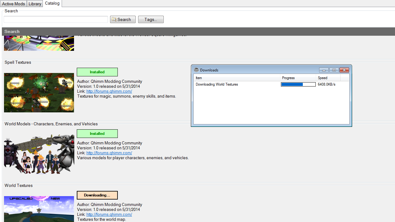Open the Library tab

[35, 4]
